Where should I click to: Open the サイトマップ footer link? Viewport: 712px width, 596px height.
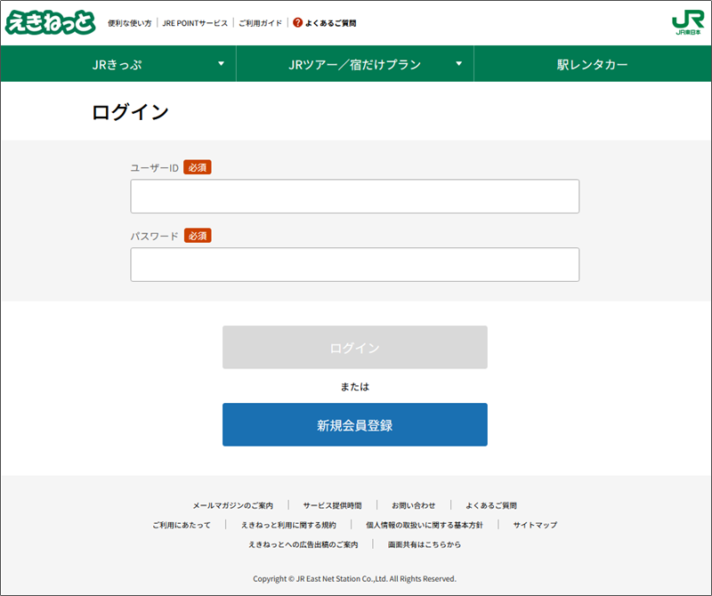535,525
